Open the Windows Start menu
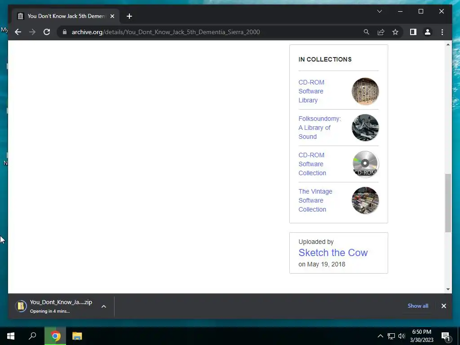This screenshot has height=345, width=460. (11, 336)
